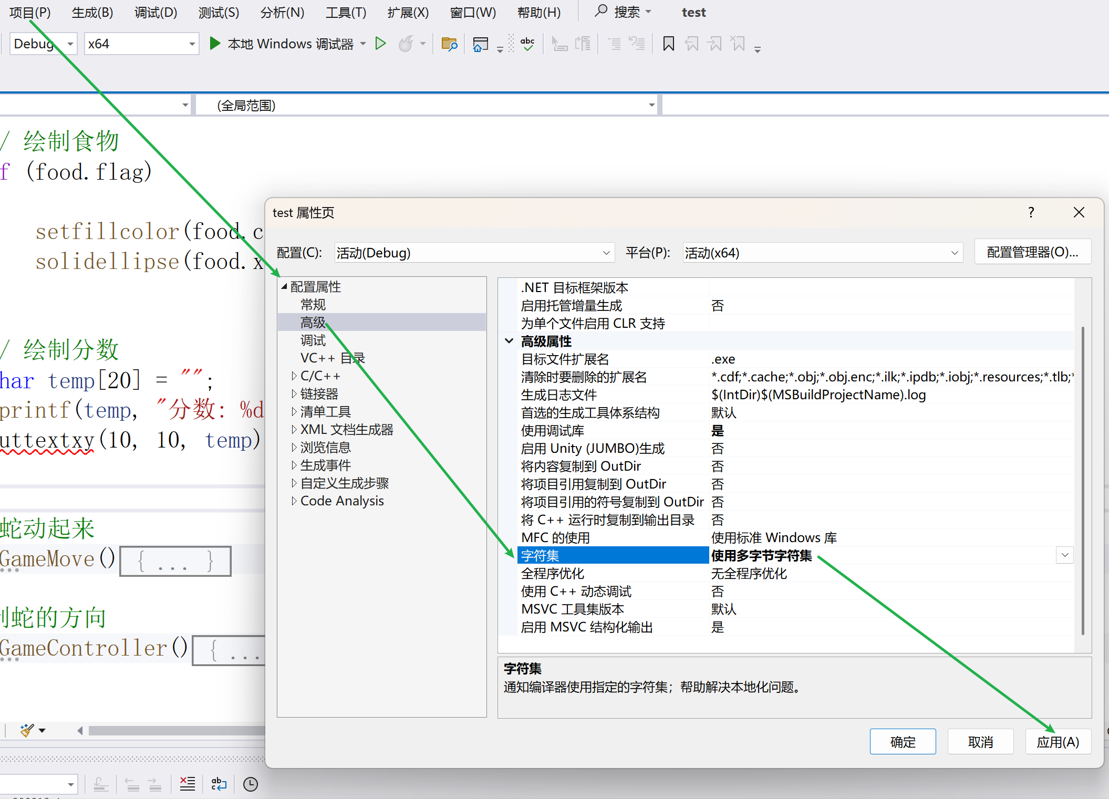
Task: Go to previous bookmark icon
Action: click(x=691, y=44)
